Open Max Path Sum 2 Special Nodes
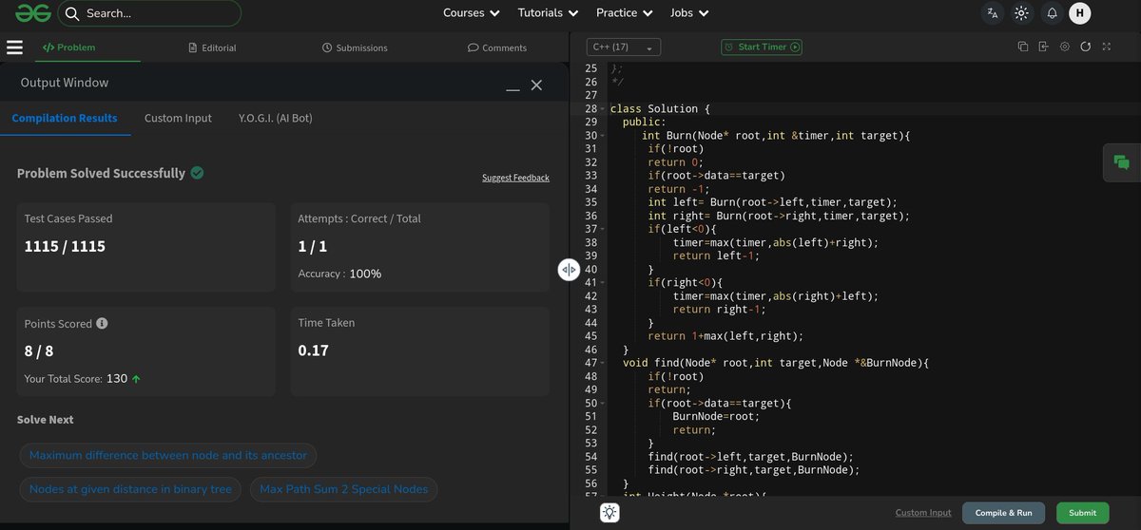This screenshot has height=530, width=1141. (x=343, y=489)
